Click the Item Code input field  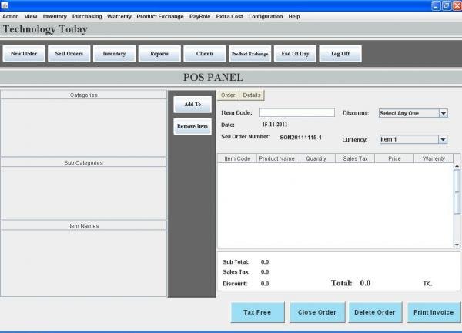tap(296, 112)
